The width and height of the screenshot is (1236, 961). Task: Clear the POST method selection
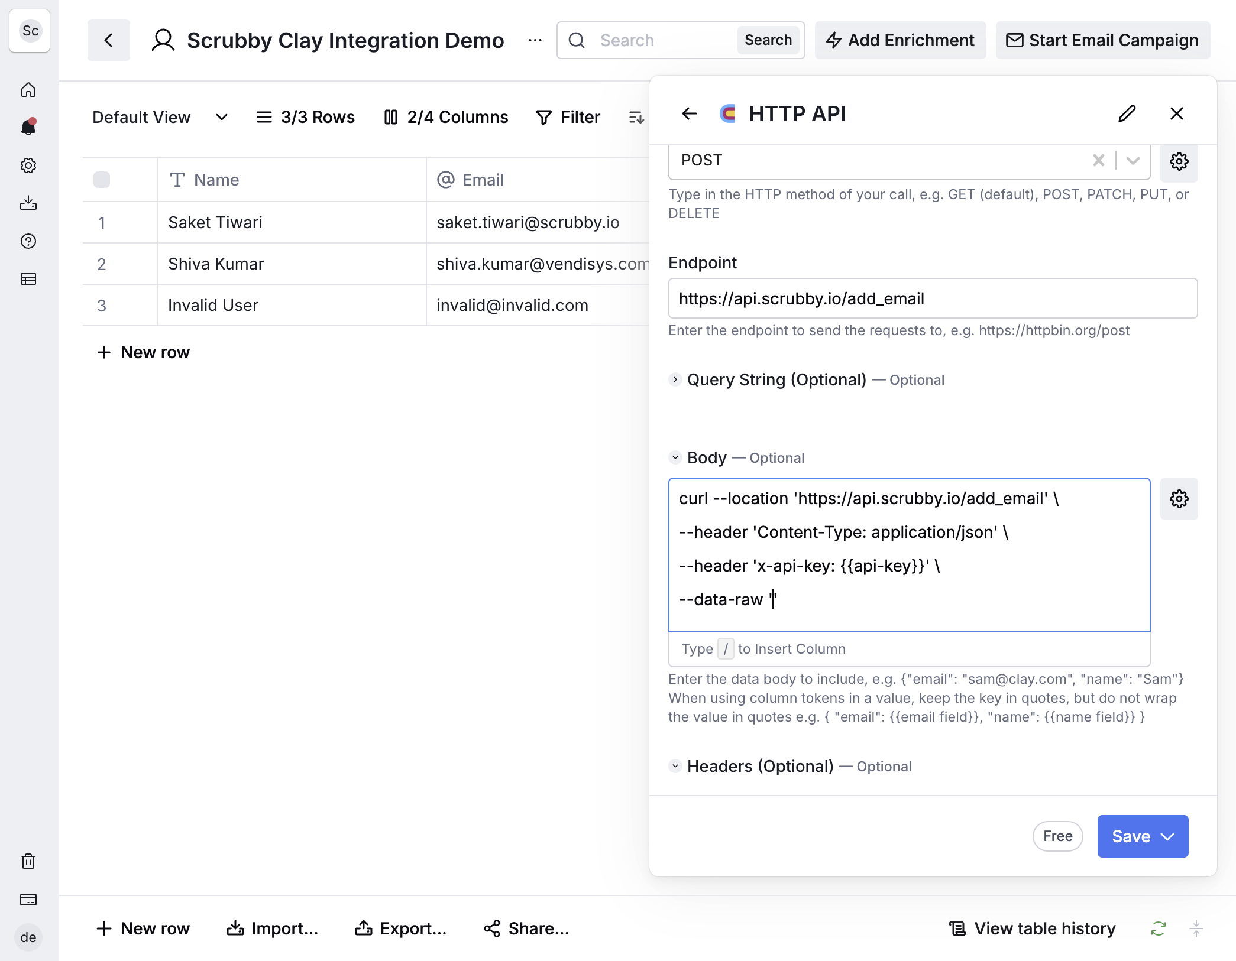(1098, 160)
